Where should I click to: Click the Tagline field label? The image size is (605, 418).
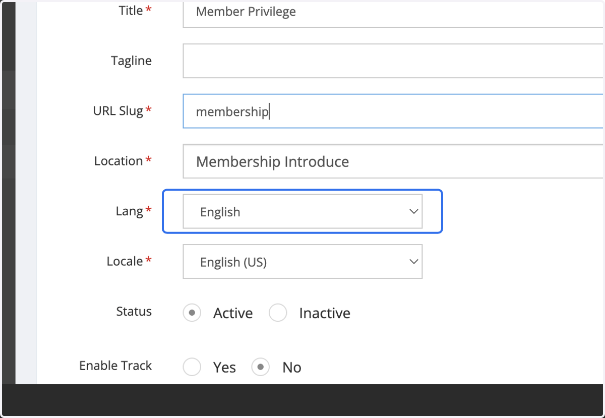tap(131, 61)
